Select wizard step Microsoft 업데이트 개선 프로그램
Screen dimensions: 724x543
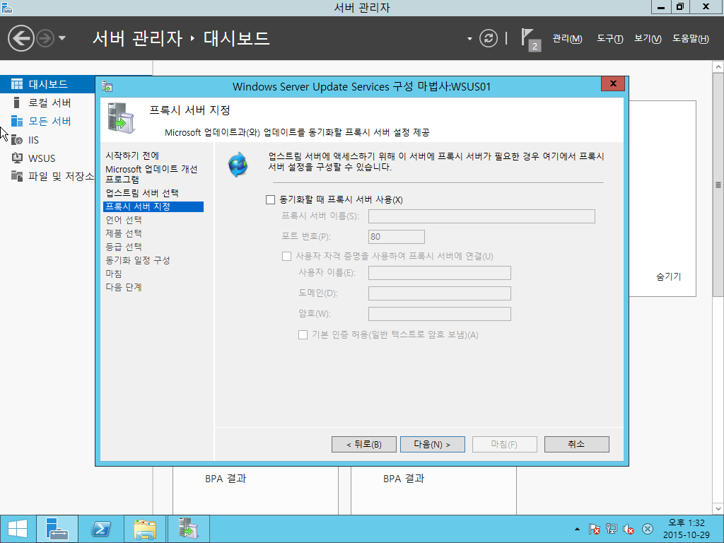[x=151, y=174]
